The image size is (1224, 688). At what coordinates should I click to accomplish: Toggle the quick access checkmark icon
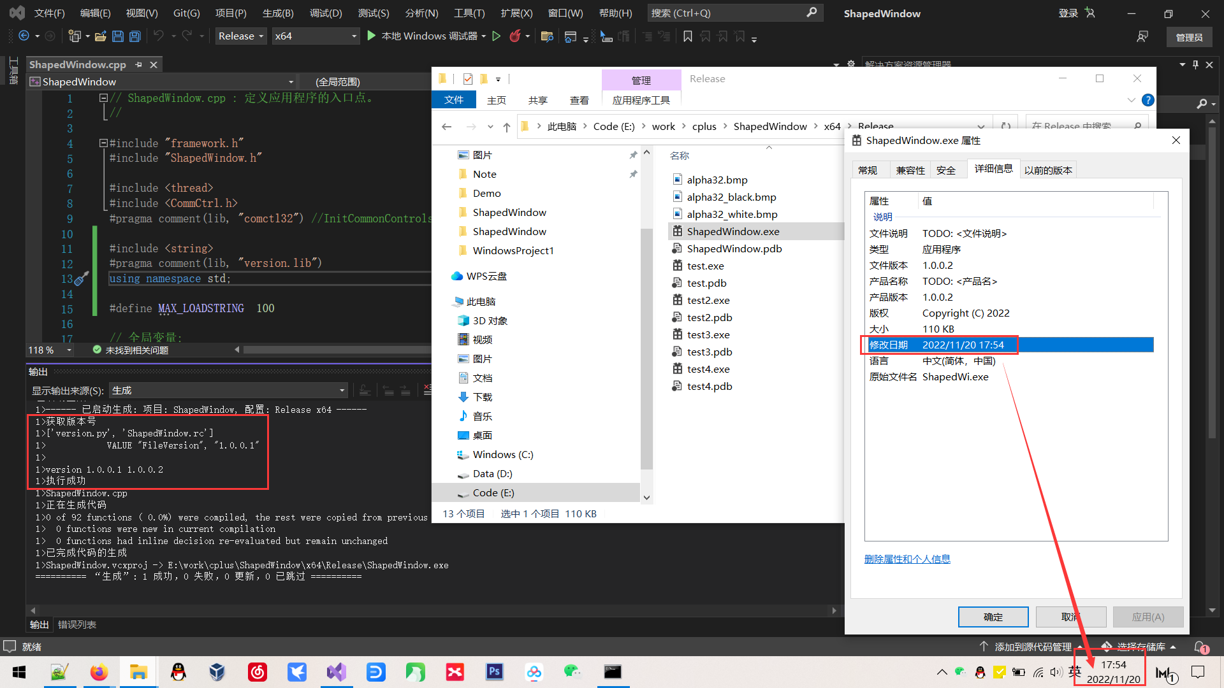[468, 79]
